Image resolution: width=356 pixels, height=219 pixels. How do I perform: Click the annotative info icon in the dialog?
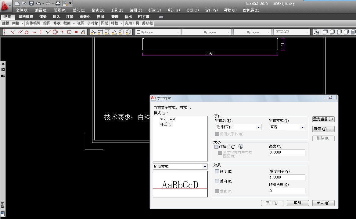(241, 147)
